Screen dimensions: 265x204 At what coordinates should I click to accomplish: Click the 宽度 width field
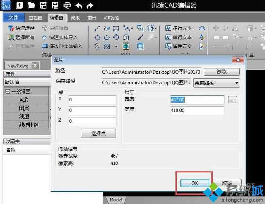[x=197, y=100]
